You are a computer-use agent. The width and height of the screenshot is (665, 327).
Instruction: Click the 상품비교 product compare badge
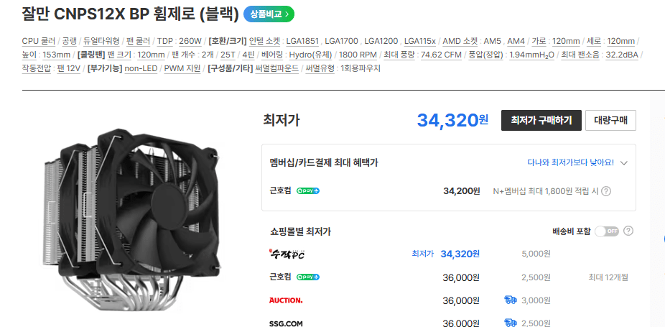[269, 14]
